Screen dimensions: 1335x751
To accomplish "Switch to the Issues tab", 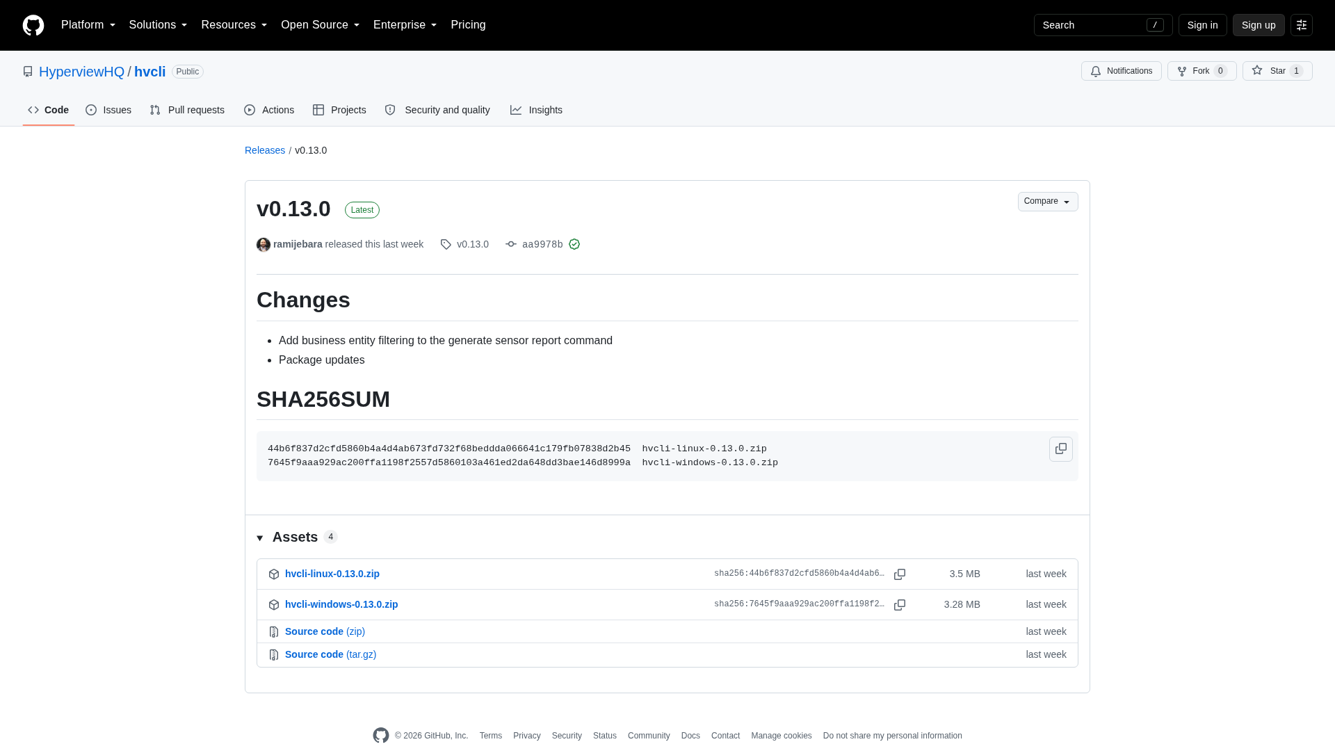I will click(x=108, y=110).
